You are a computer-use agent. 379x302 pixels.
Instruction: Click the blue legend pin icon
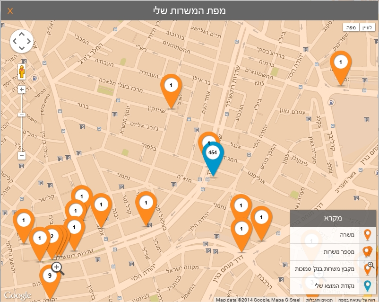pyautogui.click(x=367, y=286)
